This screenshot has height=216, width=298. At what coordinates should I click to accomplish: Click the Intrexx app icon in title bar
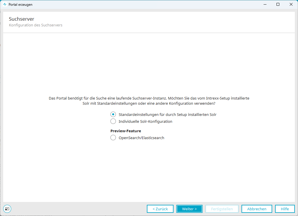pyautogui.click(x=5, y=5)
